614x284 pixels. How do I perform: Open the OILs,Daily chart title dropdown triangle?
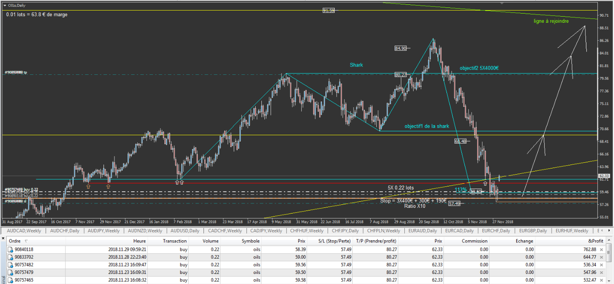click(4, 6)
